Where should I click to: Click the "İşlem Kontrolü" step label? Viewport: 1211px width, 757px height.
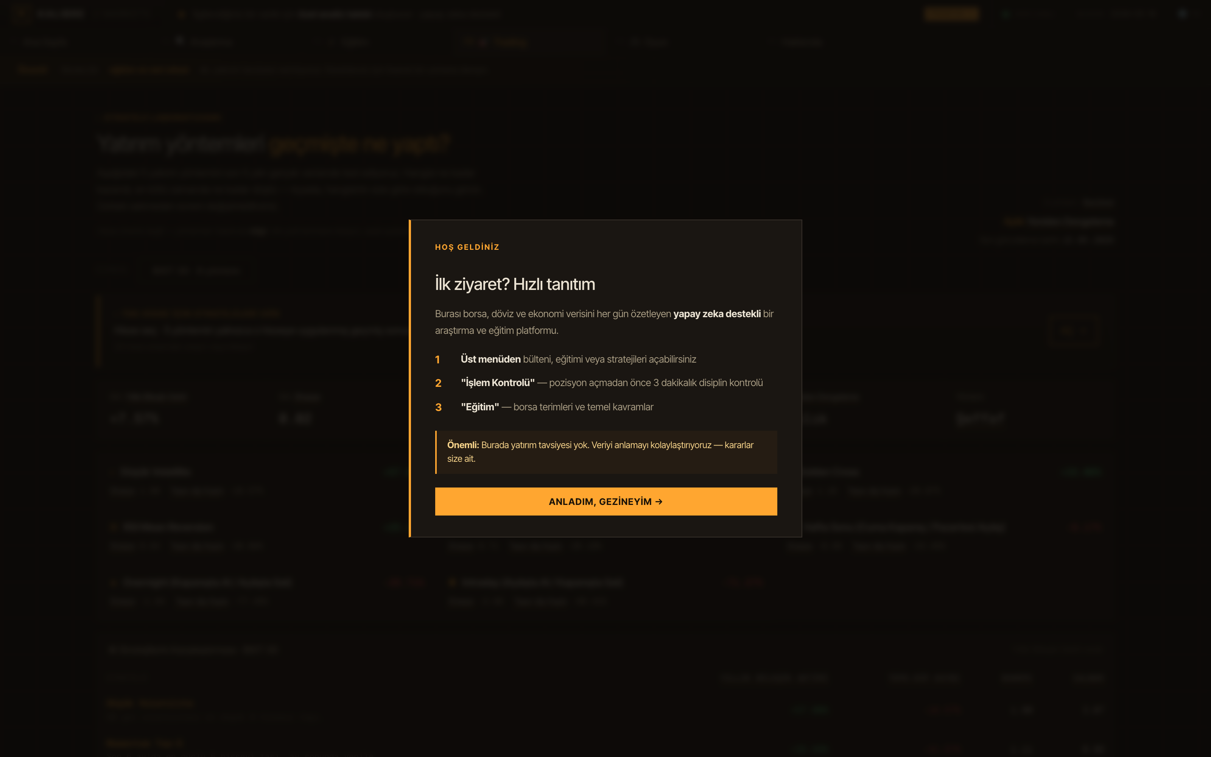click(497, 383)
